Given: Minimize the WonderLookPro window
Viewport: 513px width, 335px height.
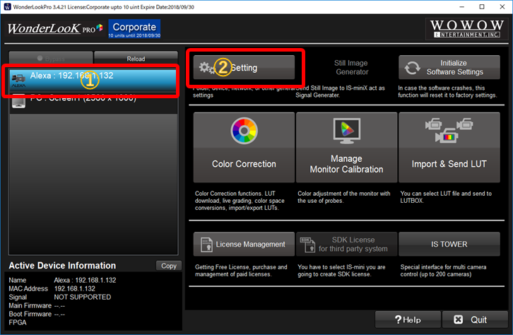Looking at the screenshot, I should 461,7.
